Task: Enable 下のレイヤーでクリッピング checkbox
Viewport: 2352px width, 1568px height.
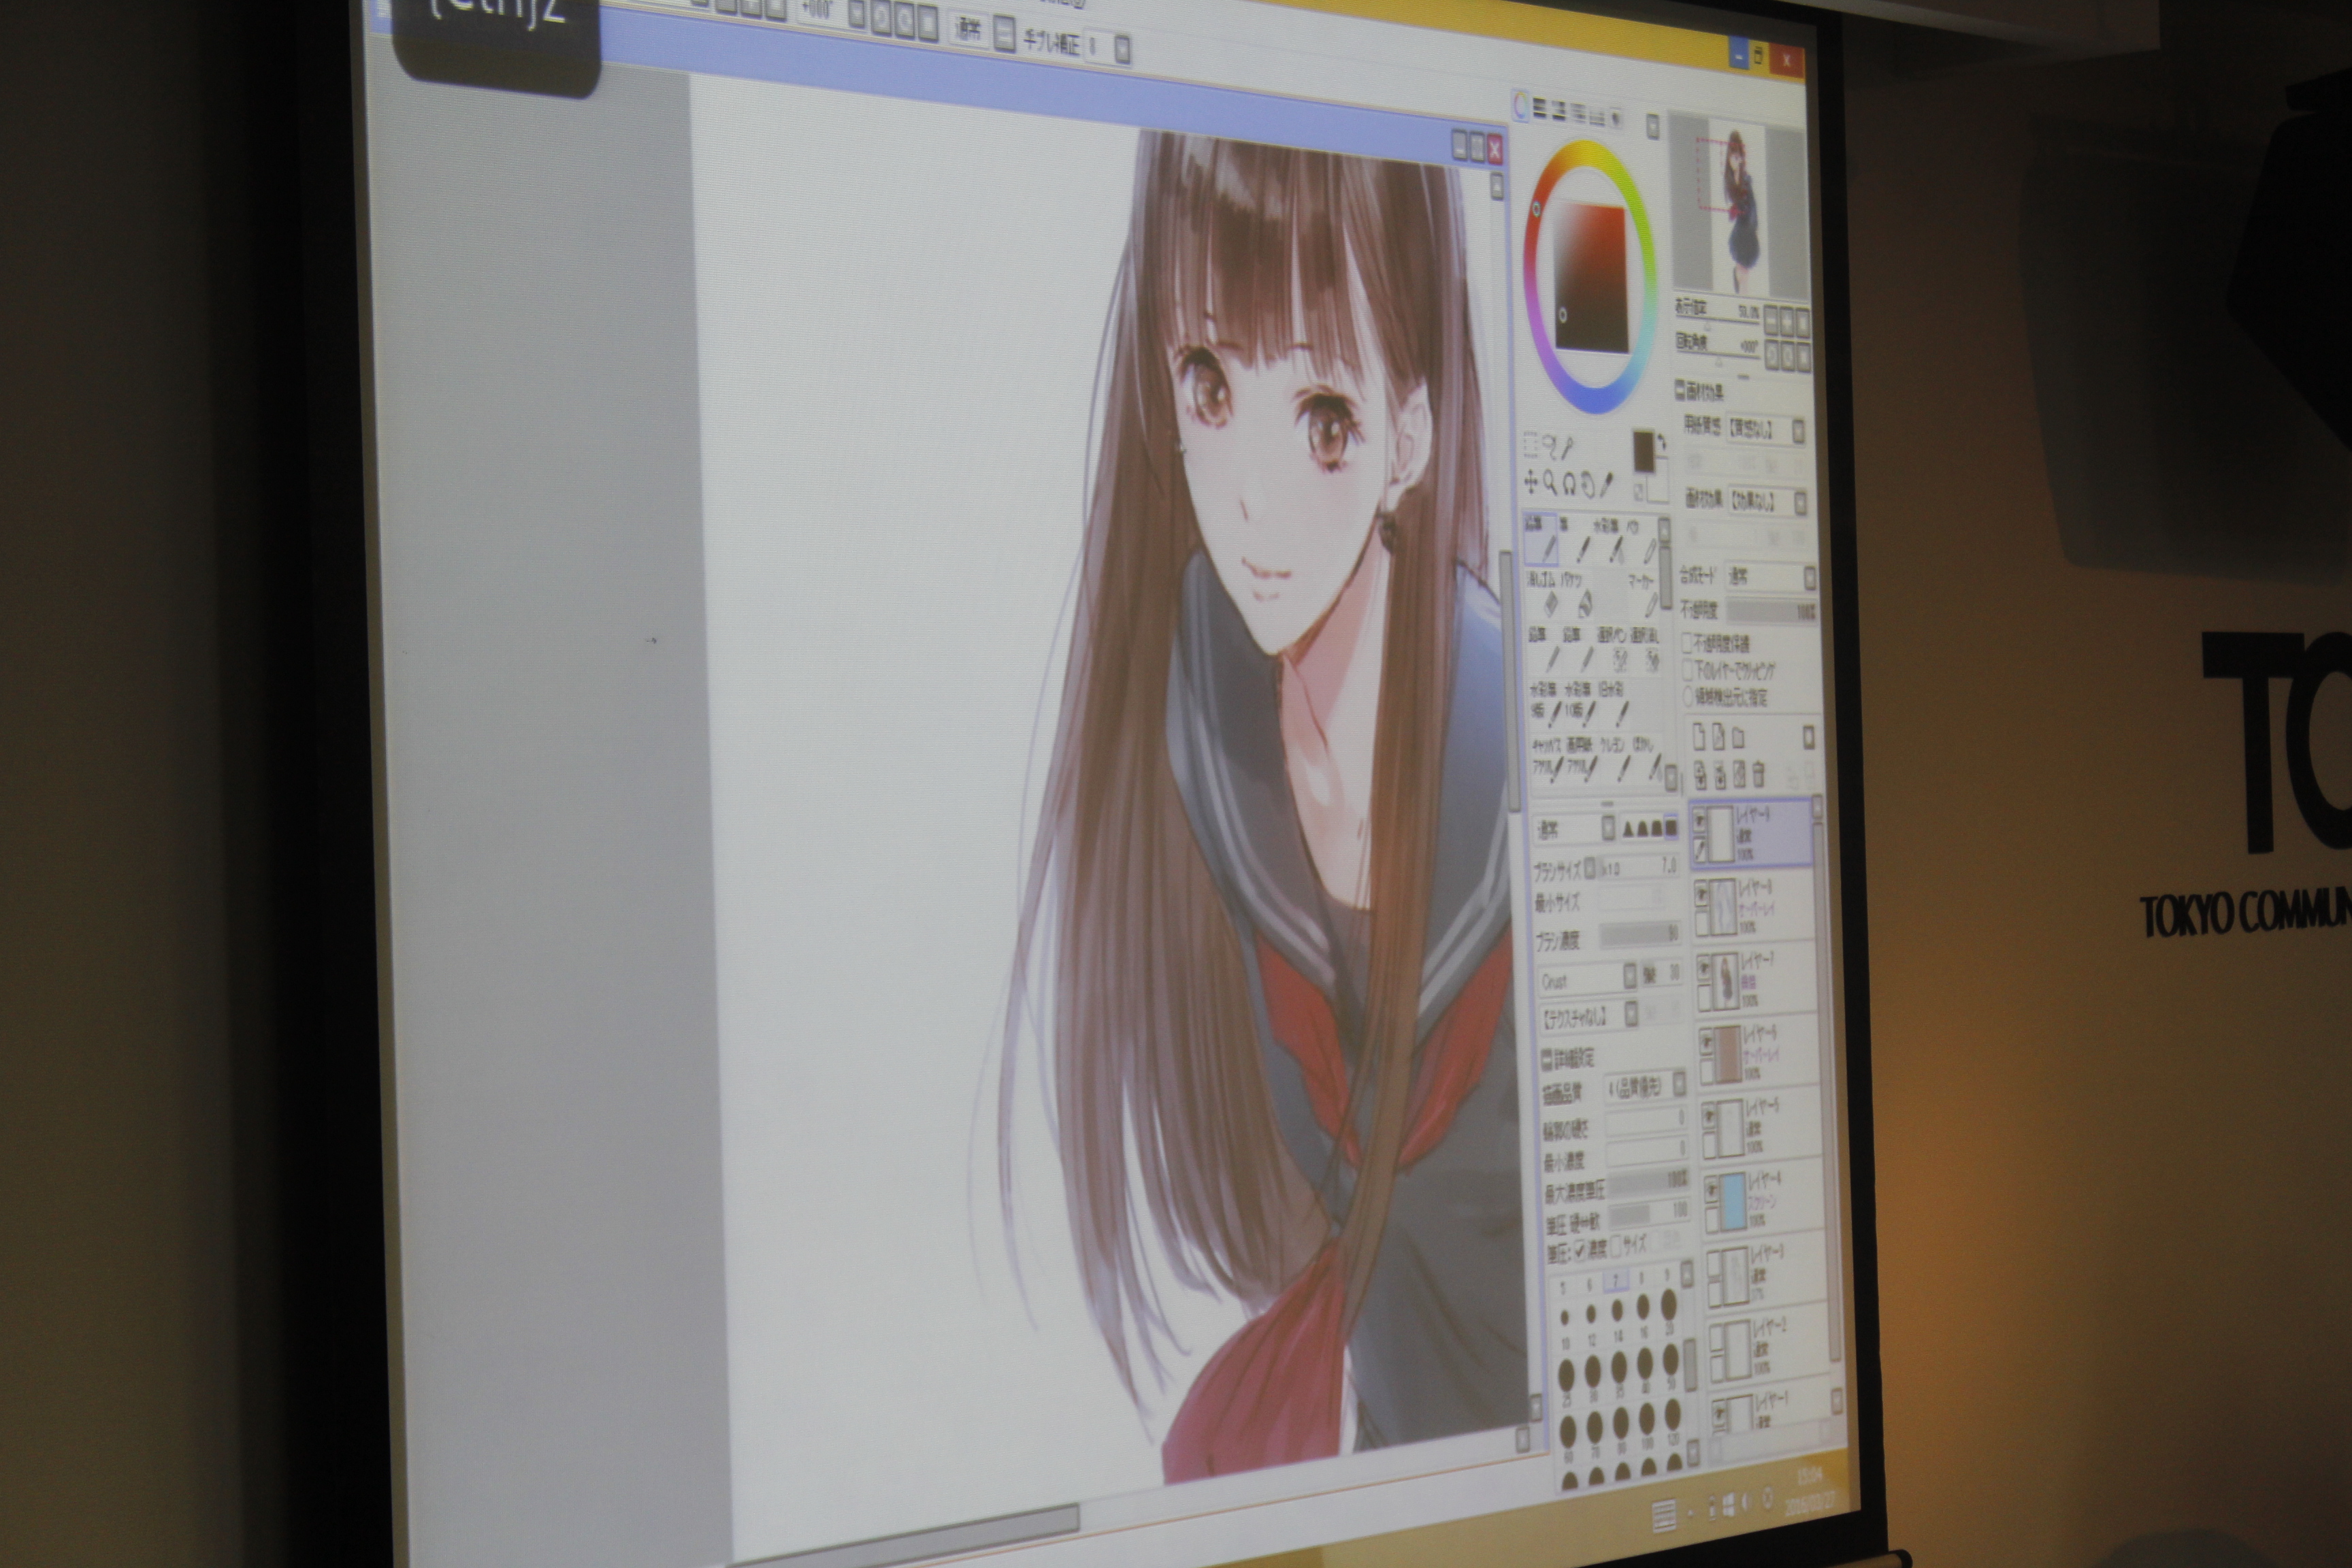Action: (x=1688, y=671)
